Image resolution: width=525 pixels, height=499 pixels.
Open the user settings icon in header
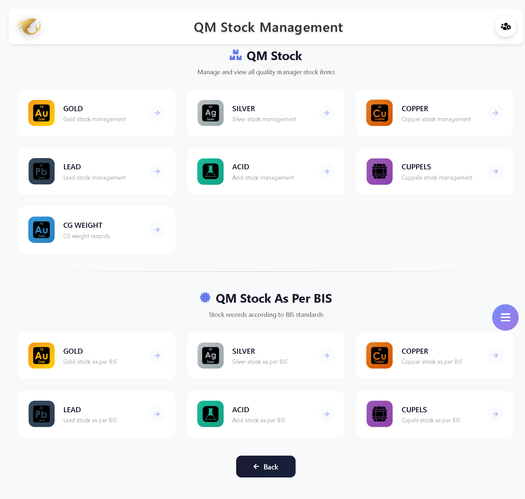505,27
